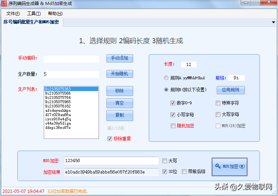Click the 前缀 field showing 9i
The height and width of the screenshot is (196, 278).
(x=236, y=78)
